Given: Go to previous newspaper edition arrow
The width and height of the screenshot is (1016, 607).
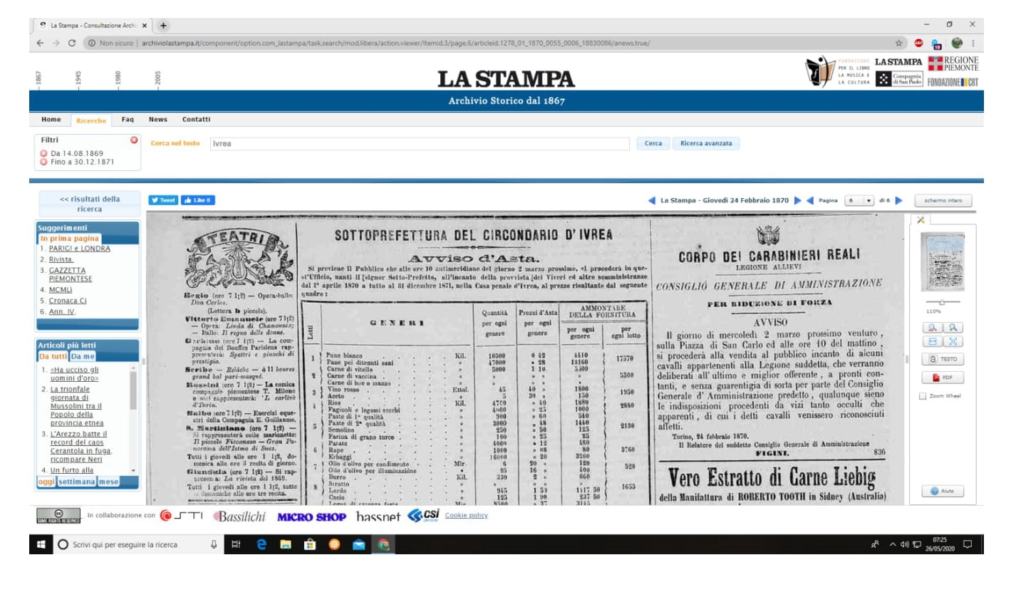Looking at the screenshot, I should tap(652, 201).
